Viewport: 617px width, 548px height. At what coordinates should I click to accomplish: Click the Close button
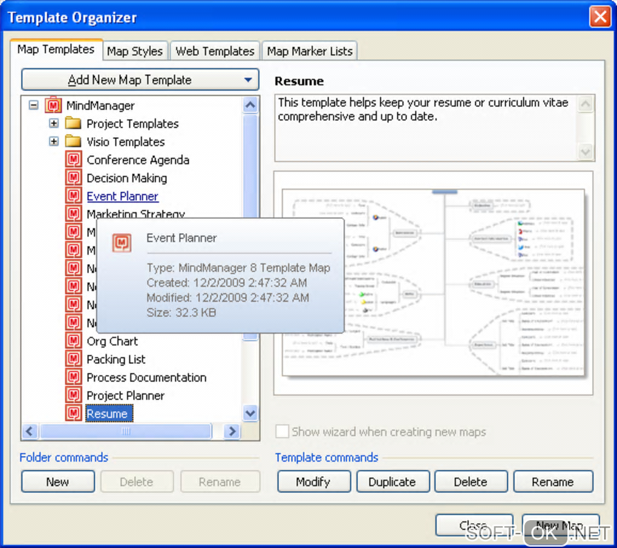[474, 525]
